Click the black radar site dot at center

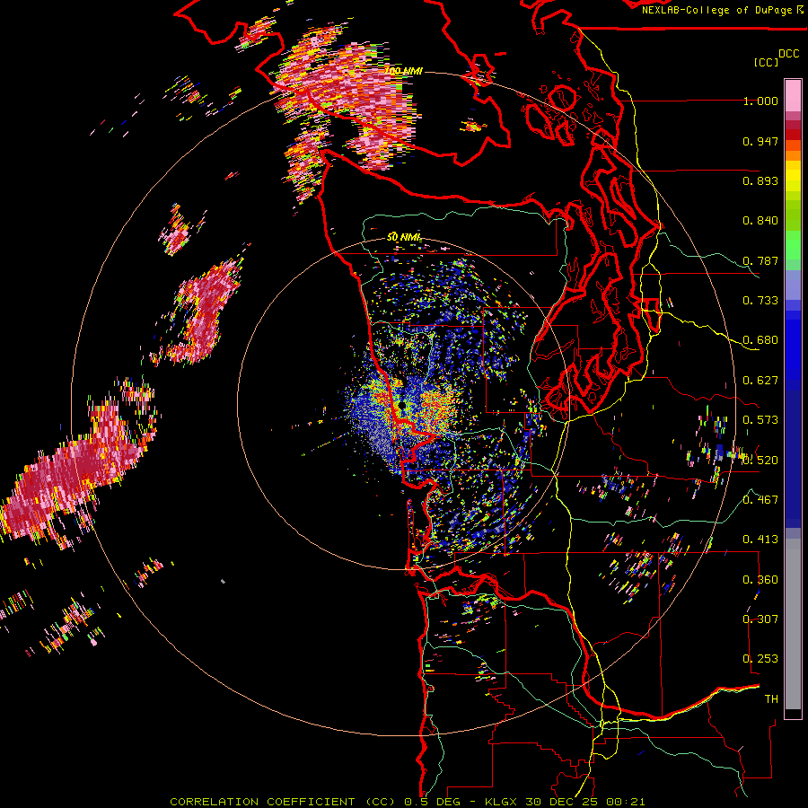[402, 405]
